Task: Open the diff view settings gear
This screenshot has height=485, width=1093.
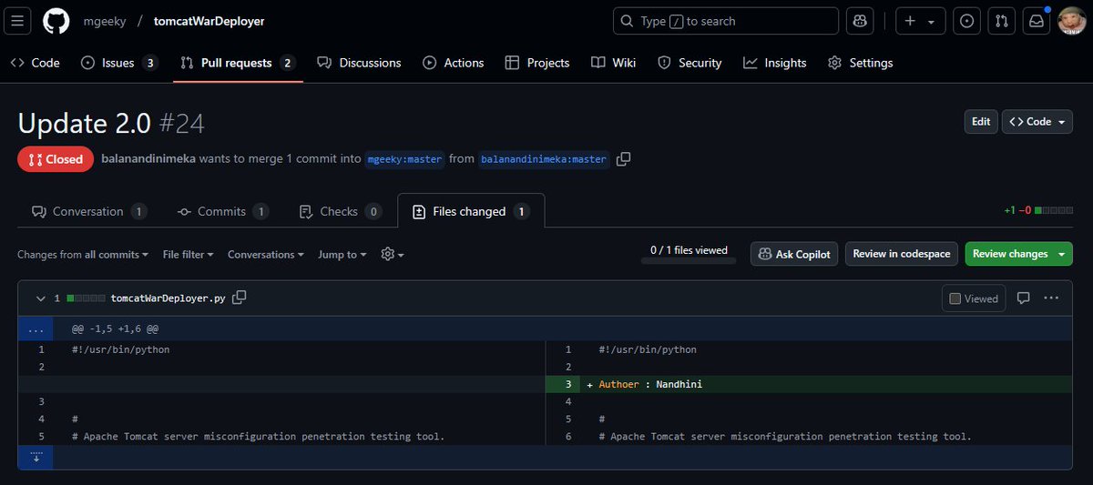Action: tap(393, 255)
